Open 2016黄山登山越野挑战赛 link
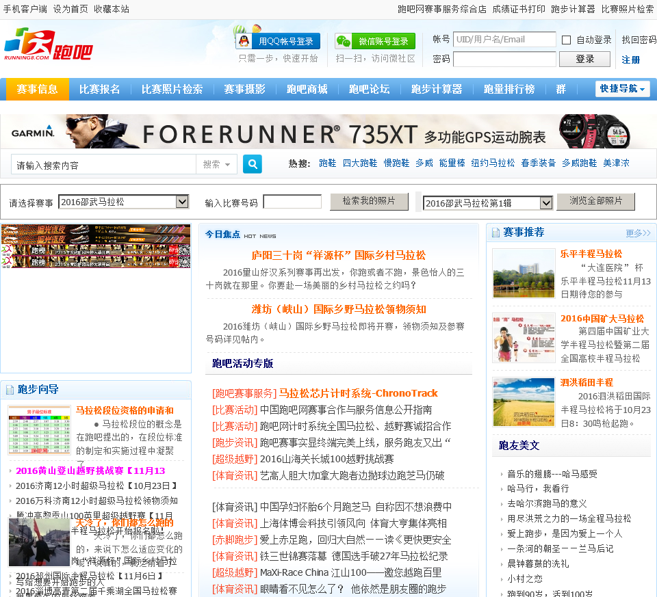Image resolution: width=657 pixels, height=597 pixels. point(90,471)
